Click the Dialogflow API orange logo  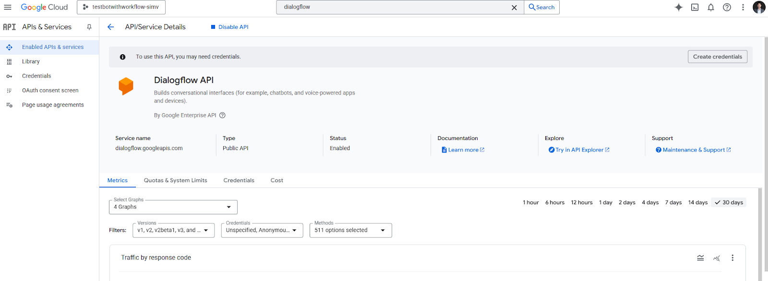pyautogui.click(x=126, y=86)
